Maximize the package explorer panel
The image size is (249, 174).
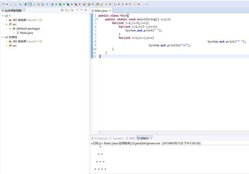tap(85, 10)
